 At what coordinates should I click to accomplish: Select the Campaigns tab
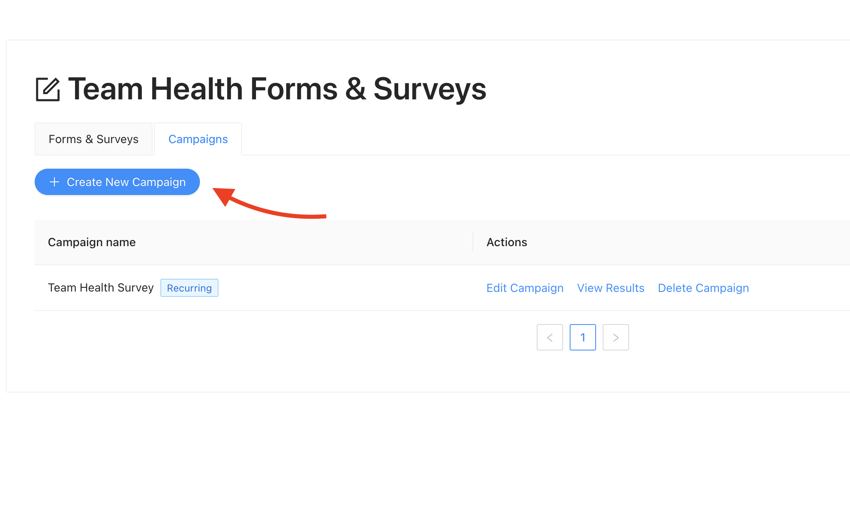(x=198, y=139)
